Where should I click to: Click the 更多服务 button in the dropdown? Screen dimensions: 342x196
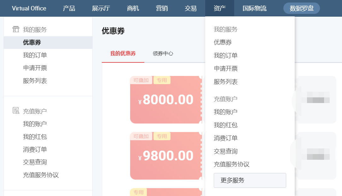pyautogui.click(x=250, y=180)
